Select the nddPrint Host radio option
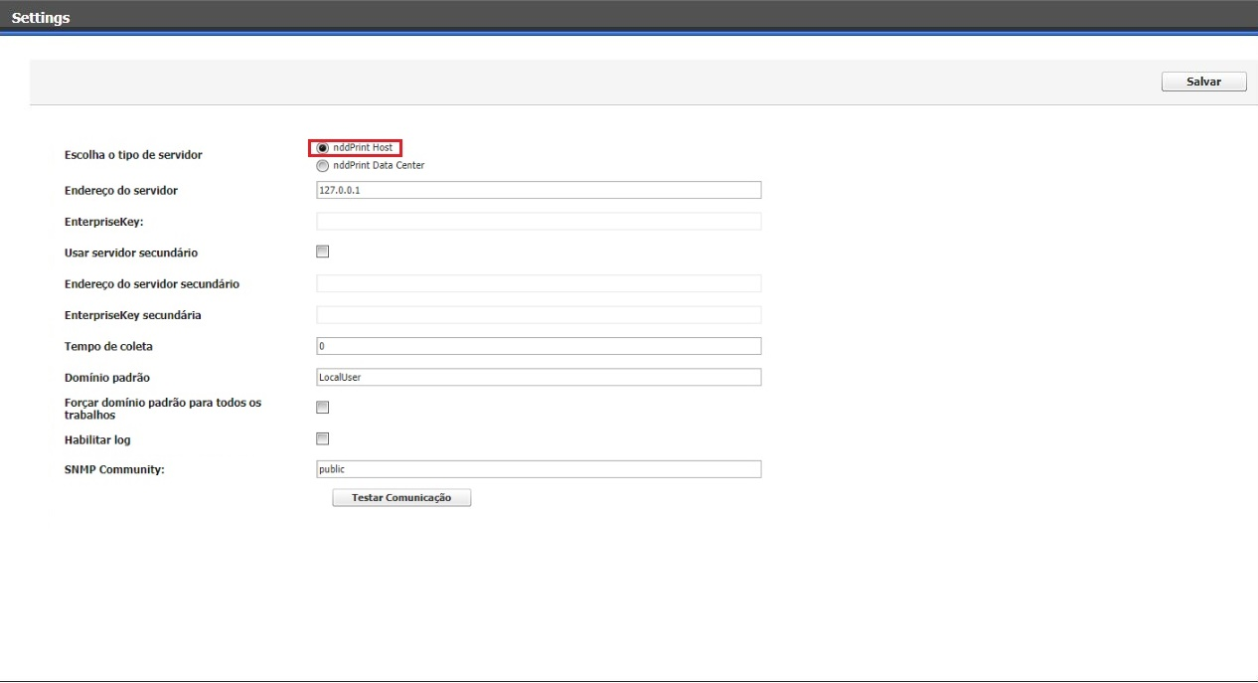This screenshot has height=683, width=1258. pyautogui.click(x=323, y=148)
